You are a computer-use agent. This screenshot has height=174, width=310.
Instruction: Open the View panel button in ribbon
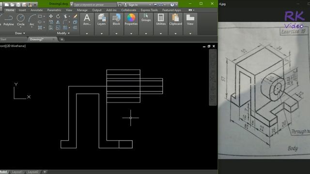190,20
